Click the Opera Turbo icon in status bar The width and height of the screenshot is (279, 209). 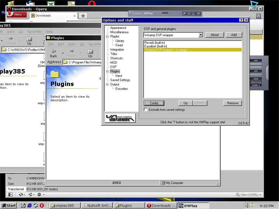(x=39, y=195)
